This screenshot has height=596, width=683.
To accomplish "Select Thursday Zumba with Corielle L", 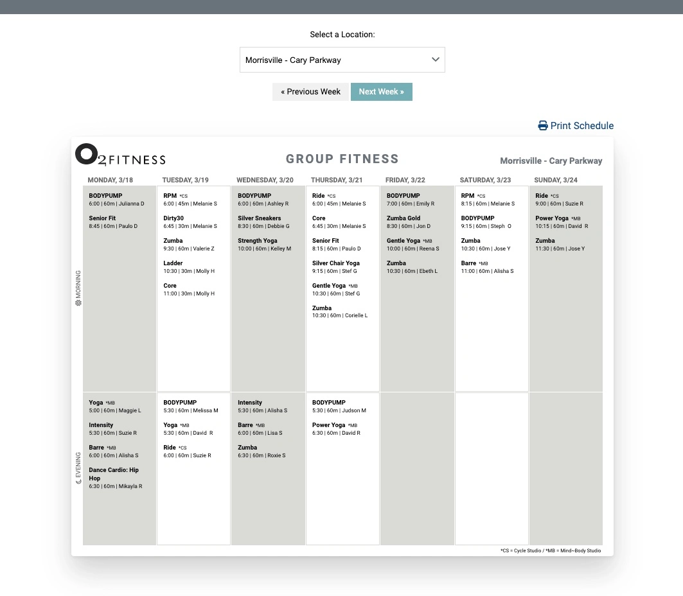I will [340, 311].
